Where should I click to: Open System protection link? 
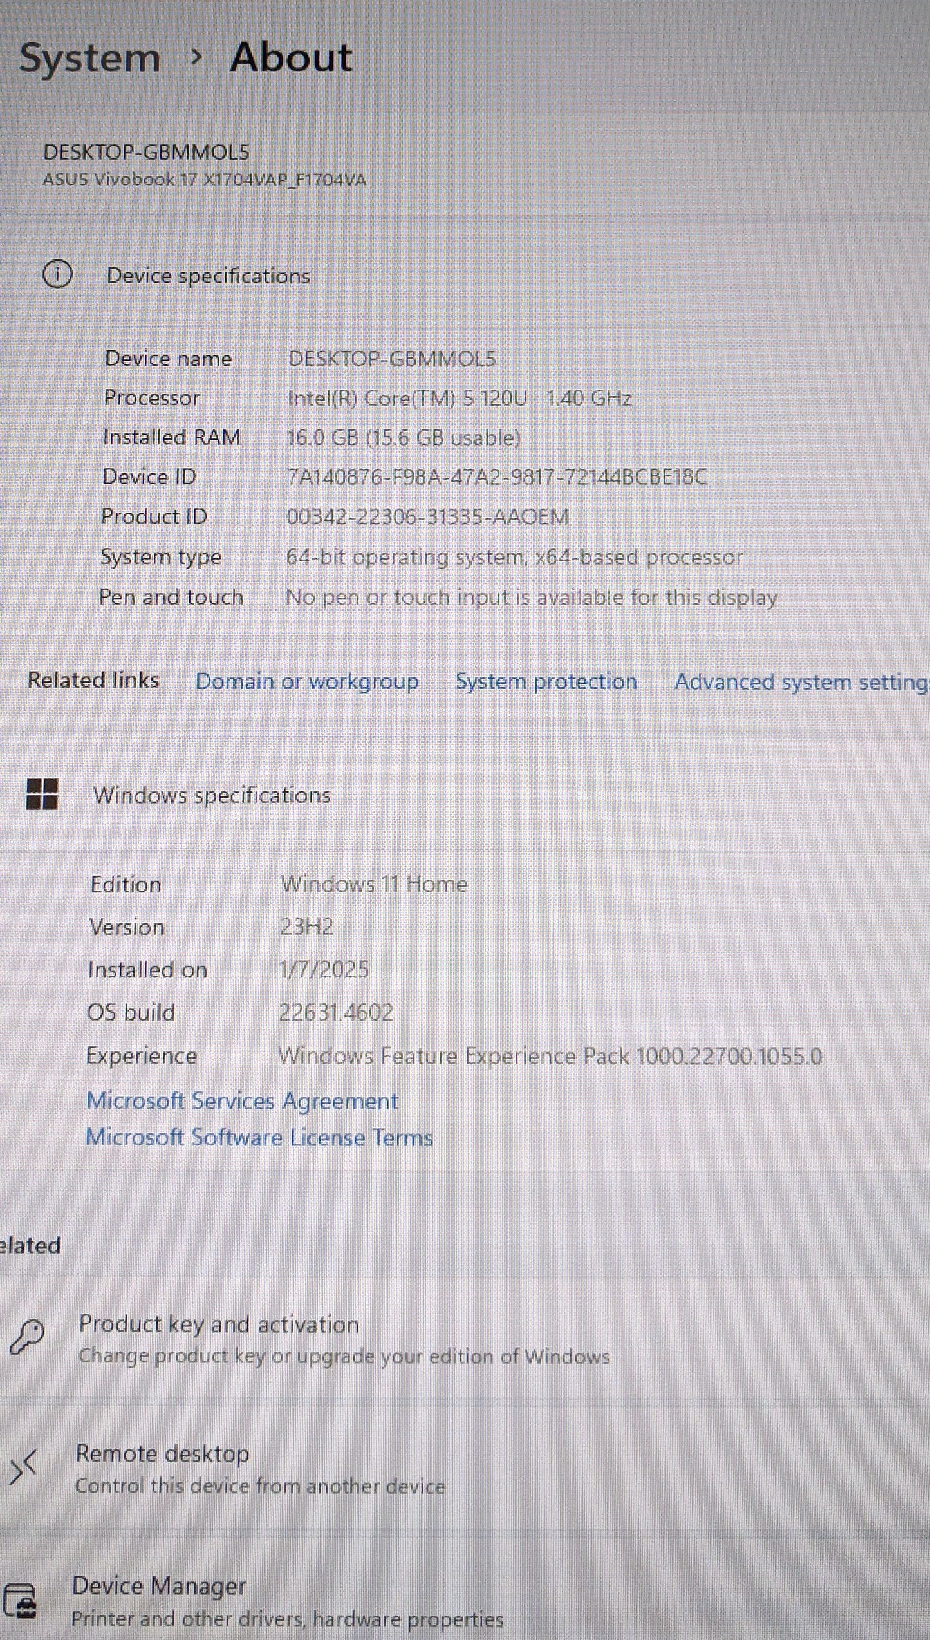546,681
